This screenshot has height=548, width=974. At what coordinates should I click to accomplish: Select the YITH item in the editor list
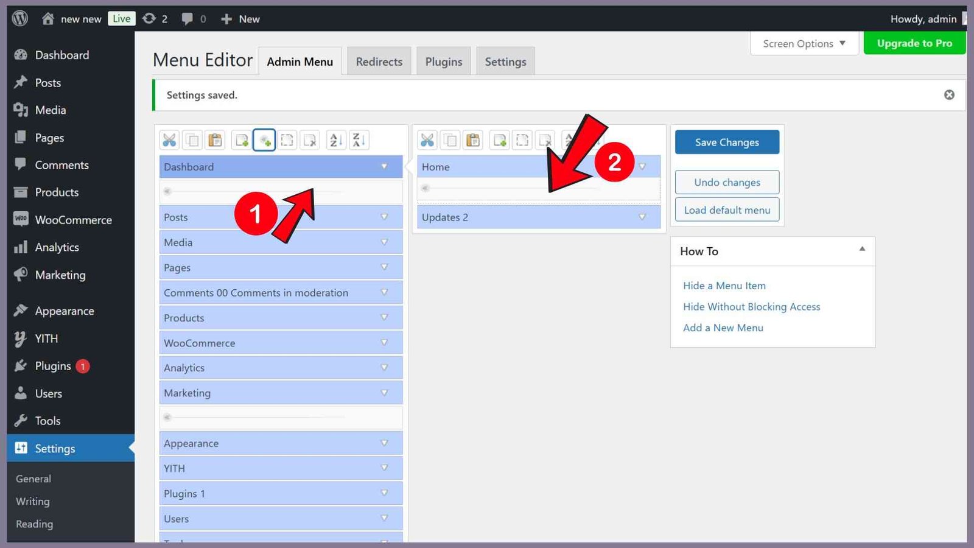(x=281, y=468)
